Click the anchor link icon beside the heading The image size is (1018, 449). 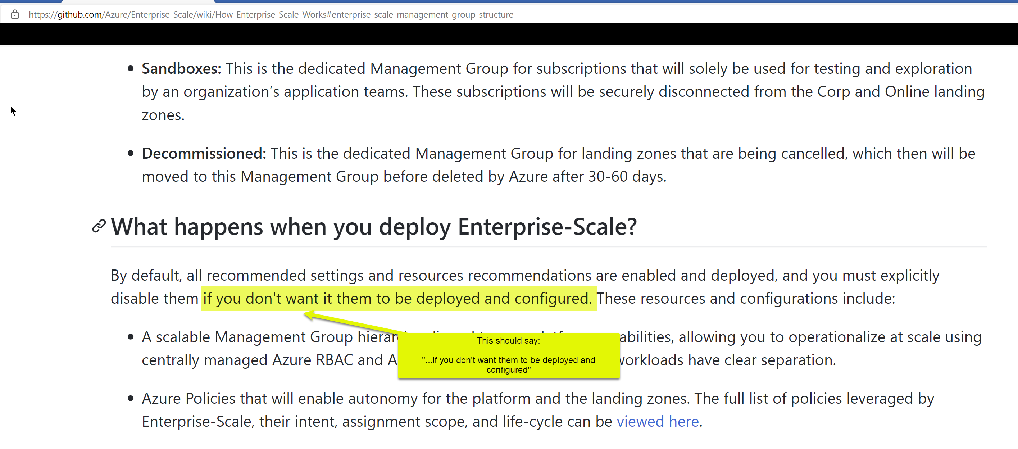99,226
